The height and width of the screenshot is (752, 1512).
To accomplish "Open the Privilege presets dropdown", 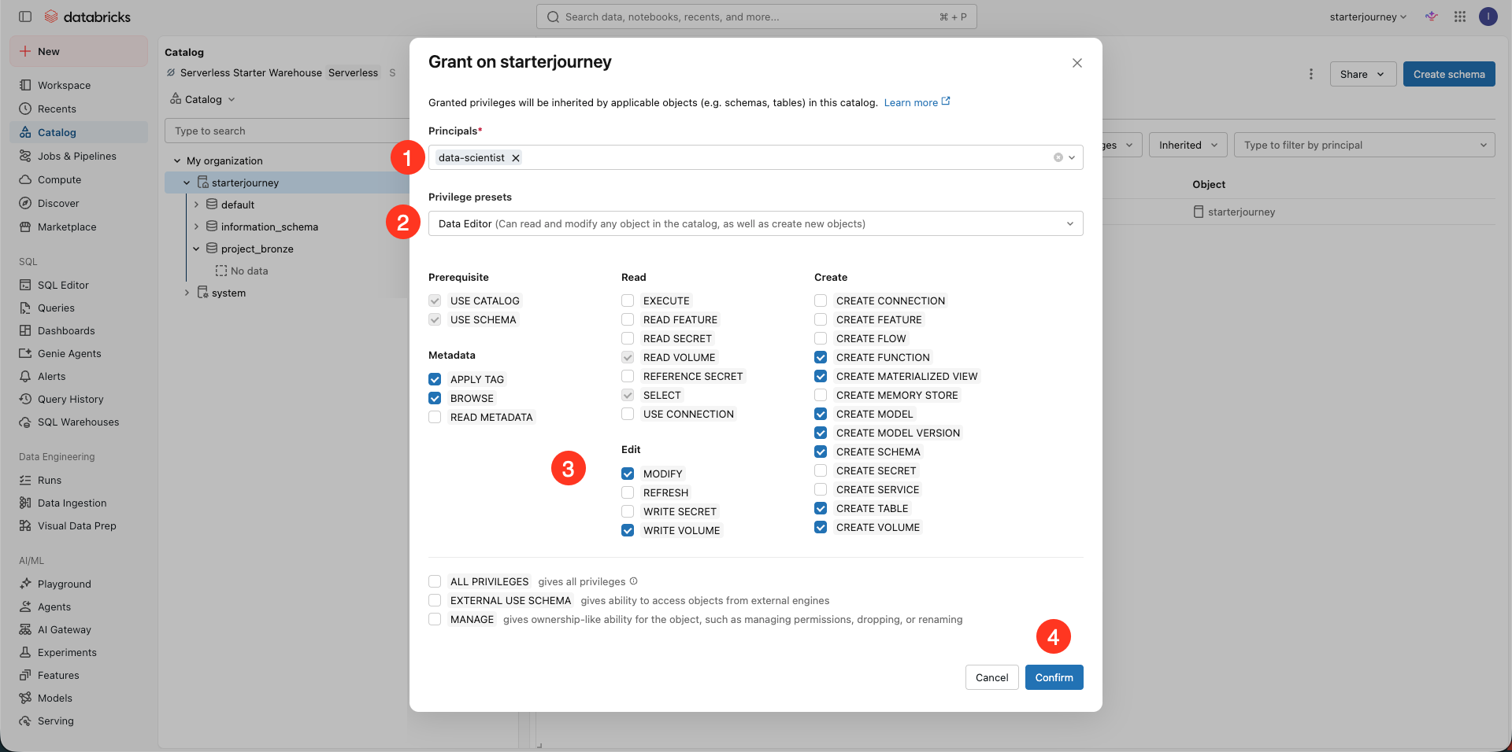I will click(x=756, y=223).
